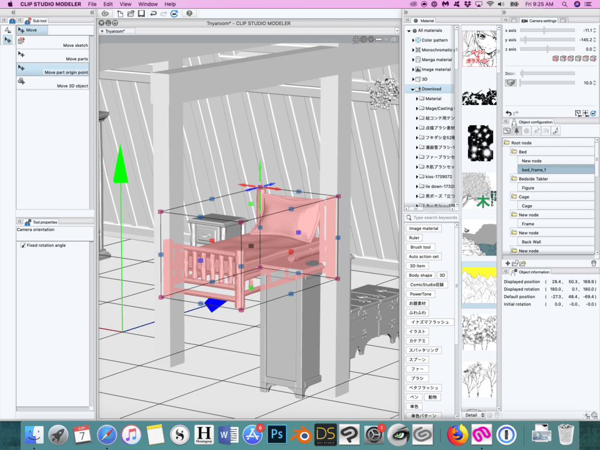
Task: Expand the 3D materials folder
Action: coord(413,79)
